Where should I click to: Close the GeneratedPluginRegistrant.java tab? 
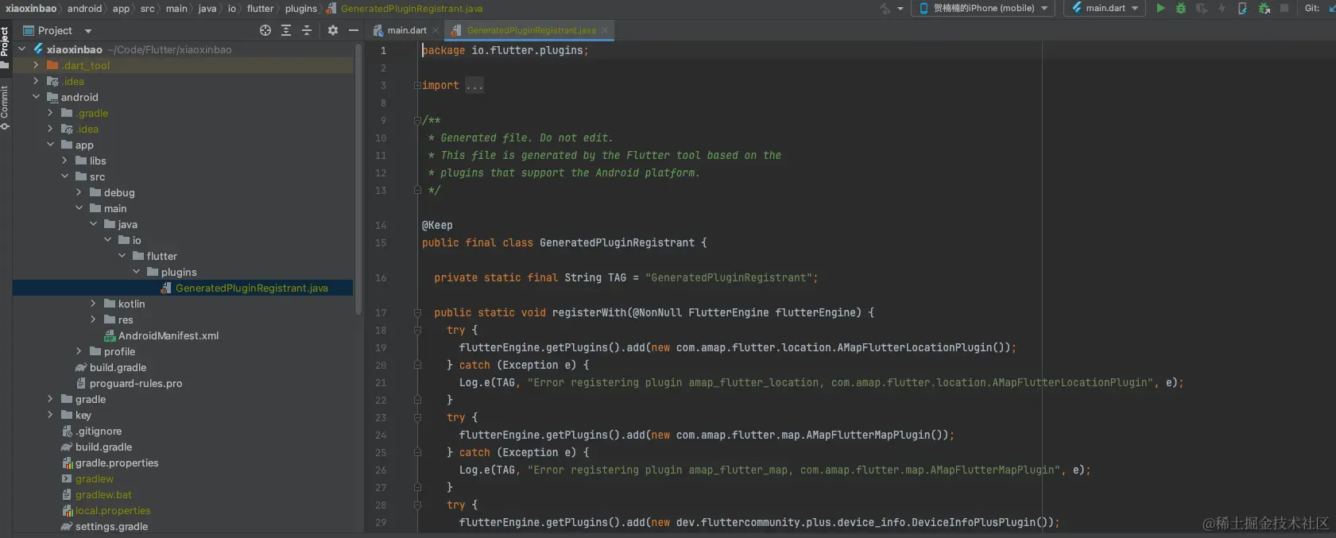pos(605,30)
